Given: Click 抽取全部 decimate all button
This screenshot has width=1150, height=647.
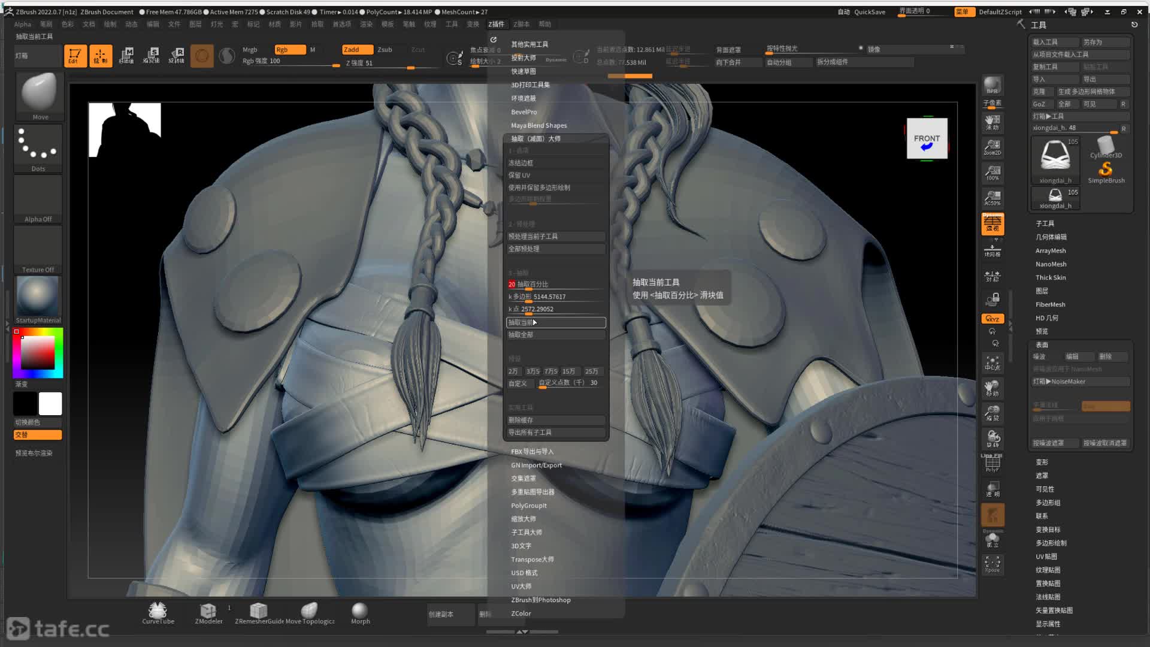Looking at the screenshot, I should pyautogui.click(x=556, y=335).
